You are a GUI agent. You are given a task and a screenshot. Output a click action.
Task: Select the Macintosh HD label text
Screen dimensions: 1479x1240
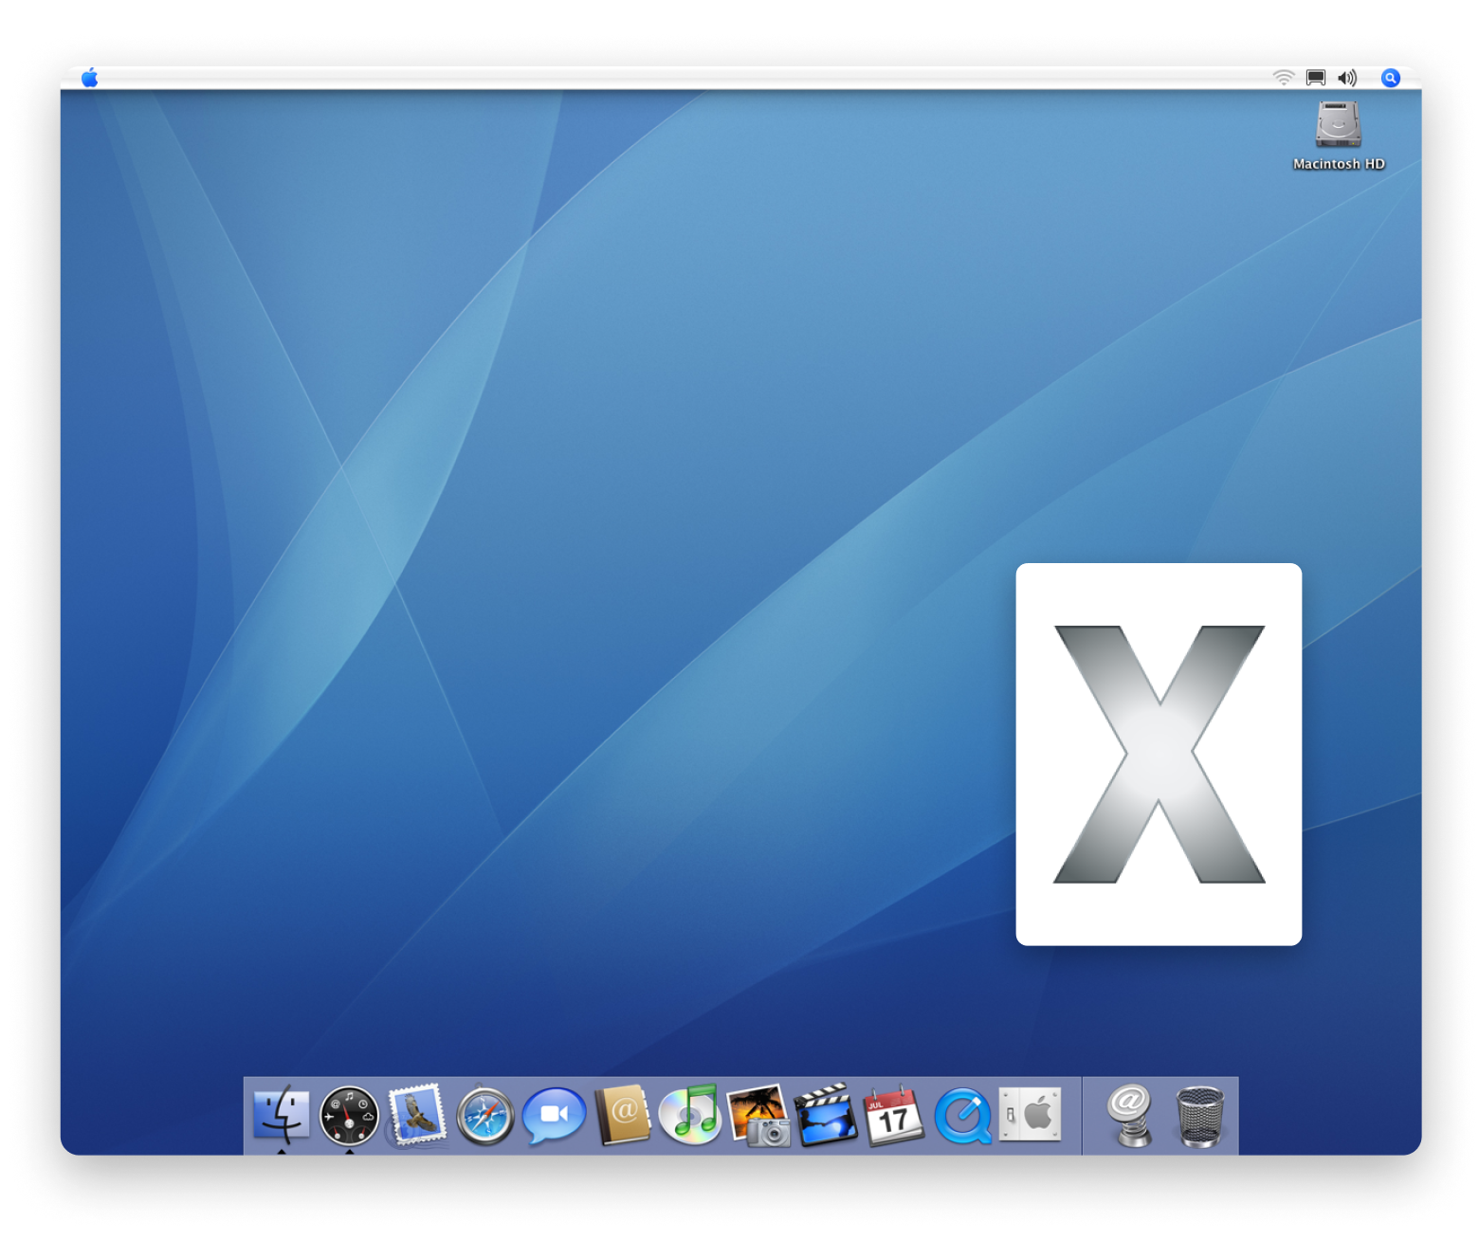tap(1339, 164)
